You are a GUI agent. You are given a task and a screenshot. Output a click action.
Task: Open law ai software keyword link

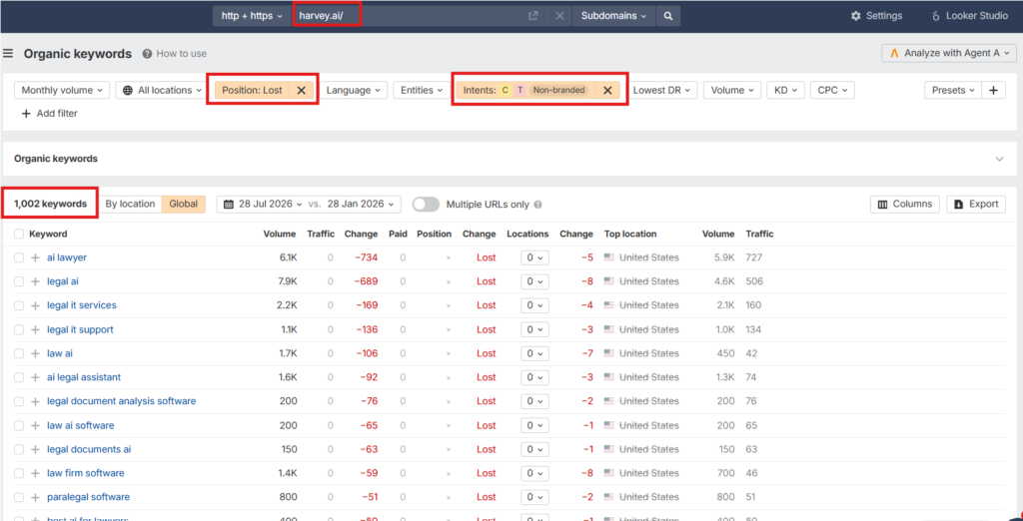pyautogui.click(x=80, y=425)
